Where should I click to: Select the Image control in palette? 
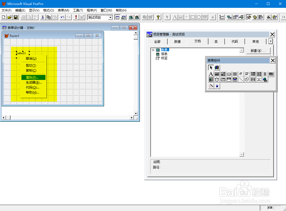[211, 80]
